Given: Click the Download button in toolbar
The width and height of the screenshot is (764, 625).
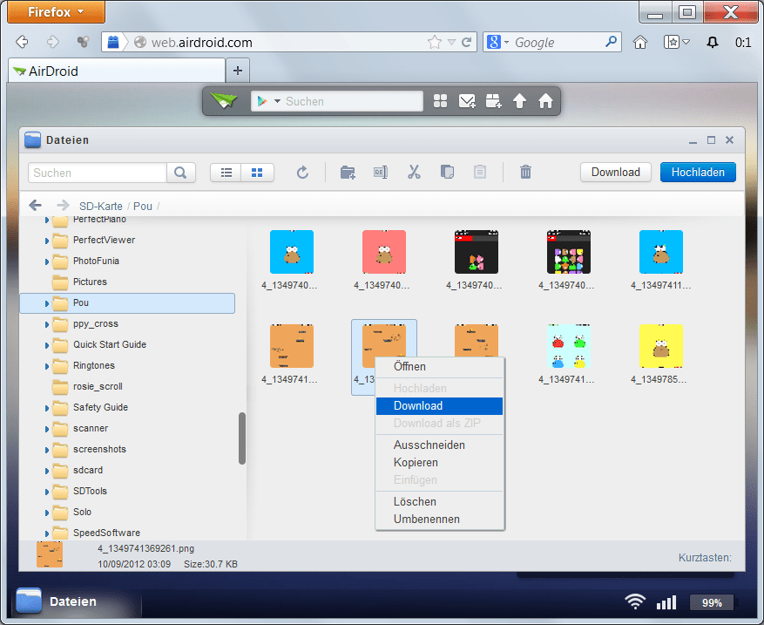Looking at the screenshot, I should click(x=615, y=172).
